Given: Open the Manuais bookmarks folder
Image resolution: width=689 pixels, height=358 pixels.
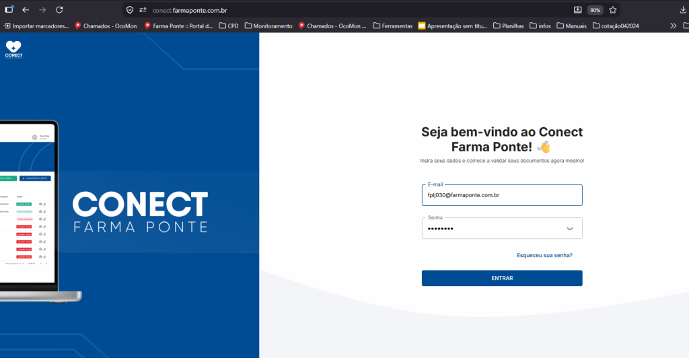Looking at the screenshot, I should (572, 26).
